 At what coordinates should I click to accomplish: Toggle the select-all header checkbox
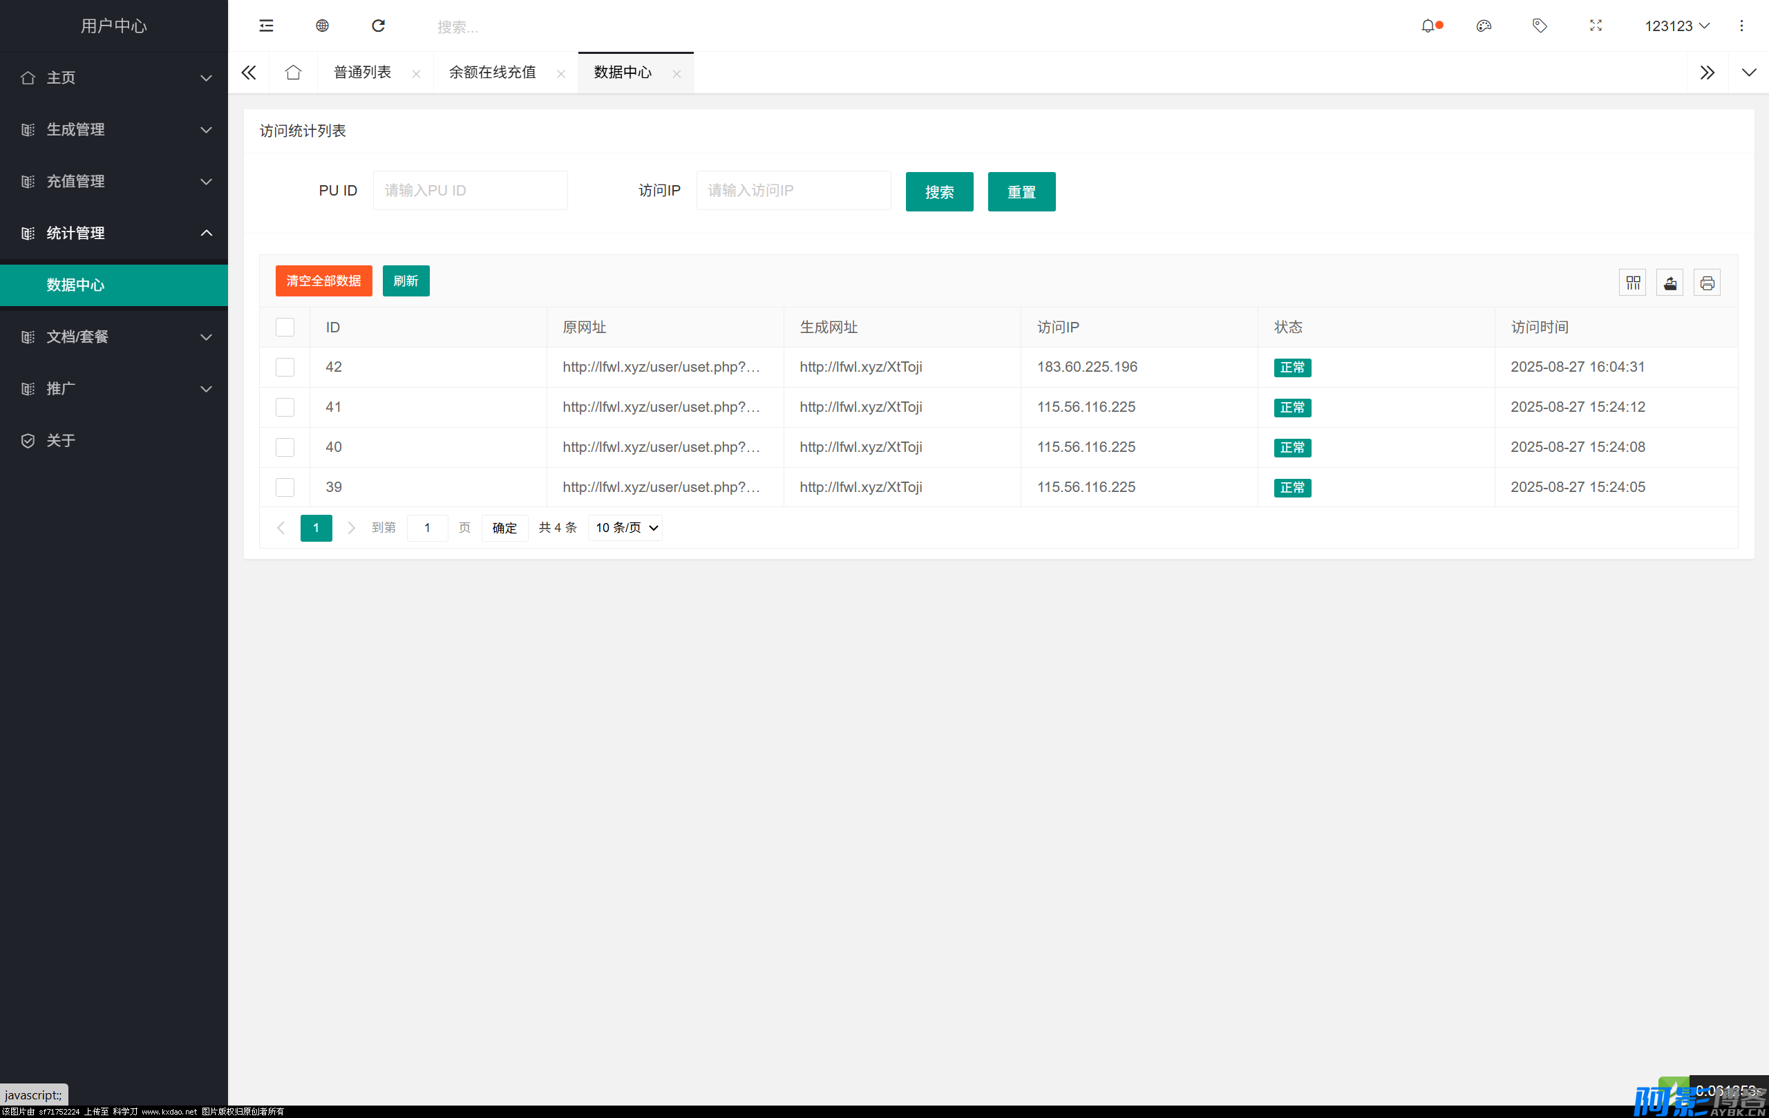click(285, 327)
